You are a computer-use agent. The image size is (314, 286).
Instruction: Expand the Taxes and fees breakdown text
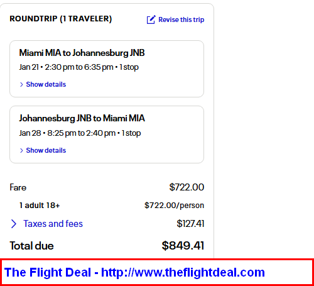pyautogui.click(x=53, y=224)
